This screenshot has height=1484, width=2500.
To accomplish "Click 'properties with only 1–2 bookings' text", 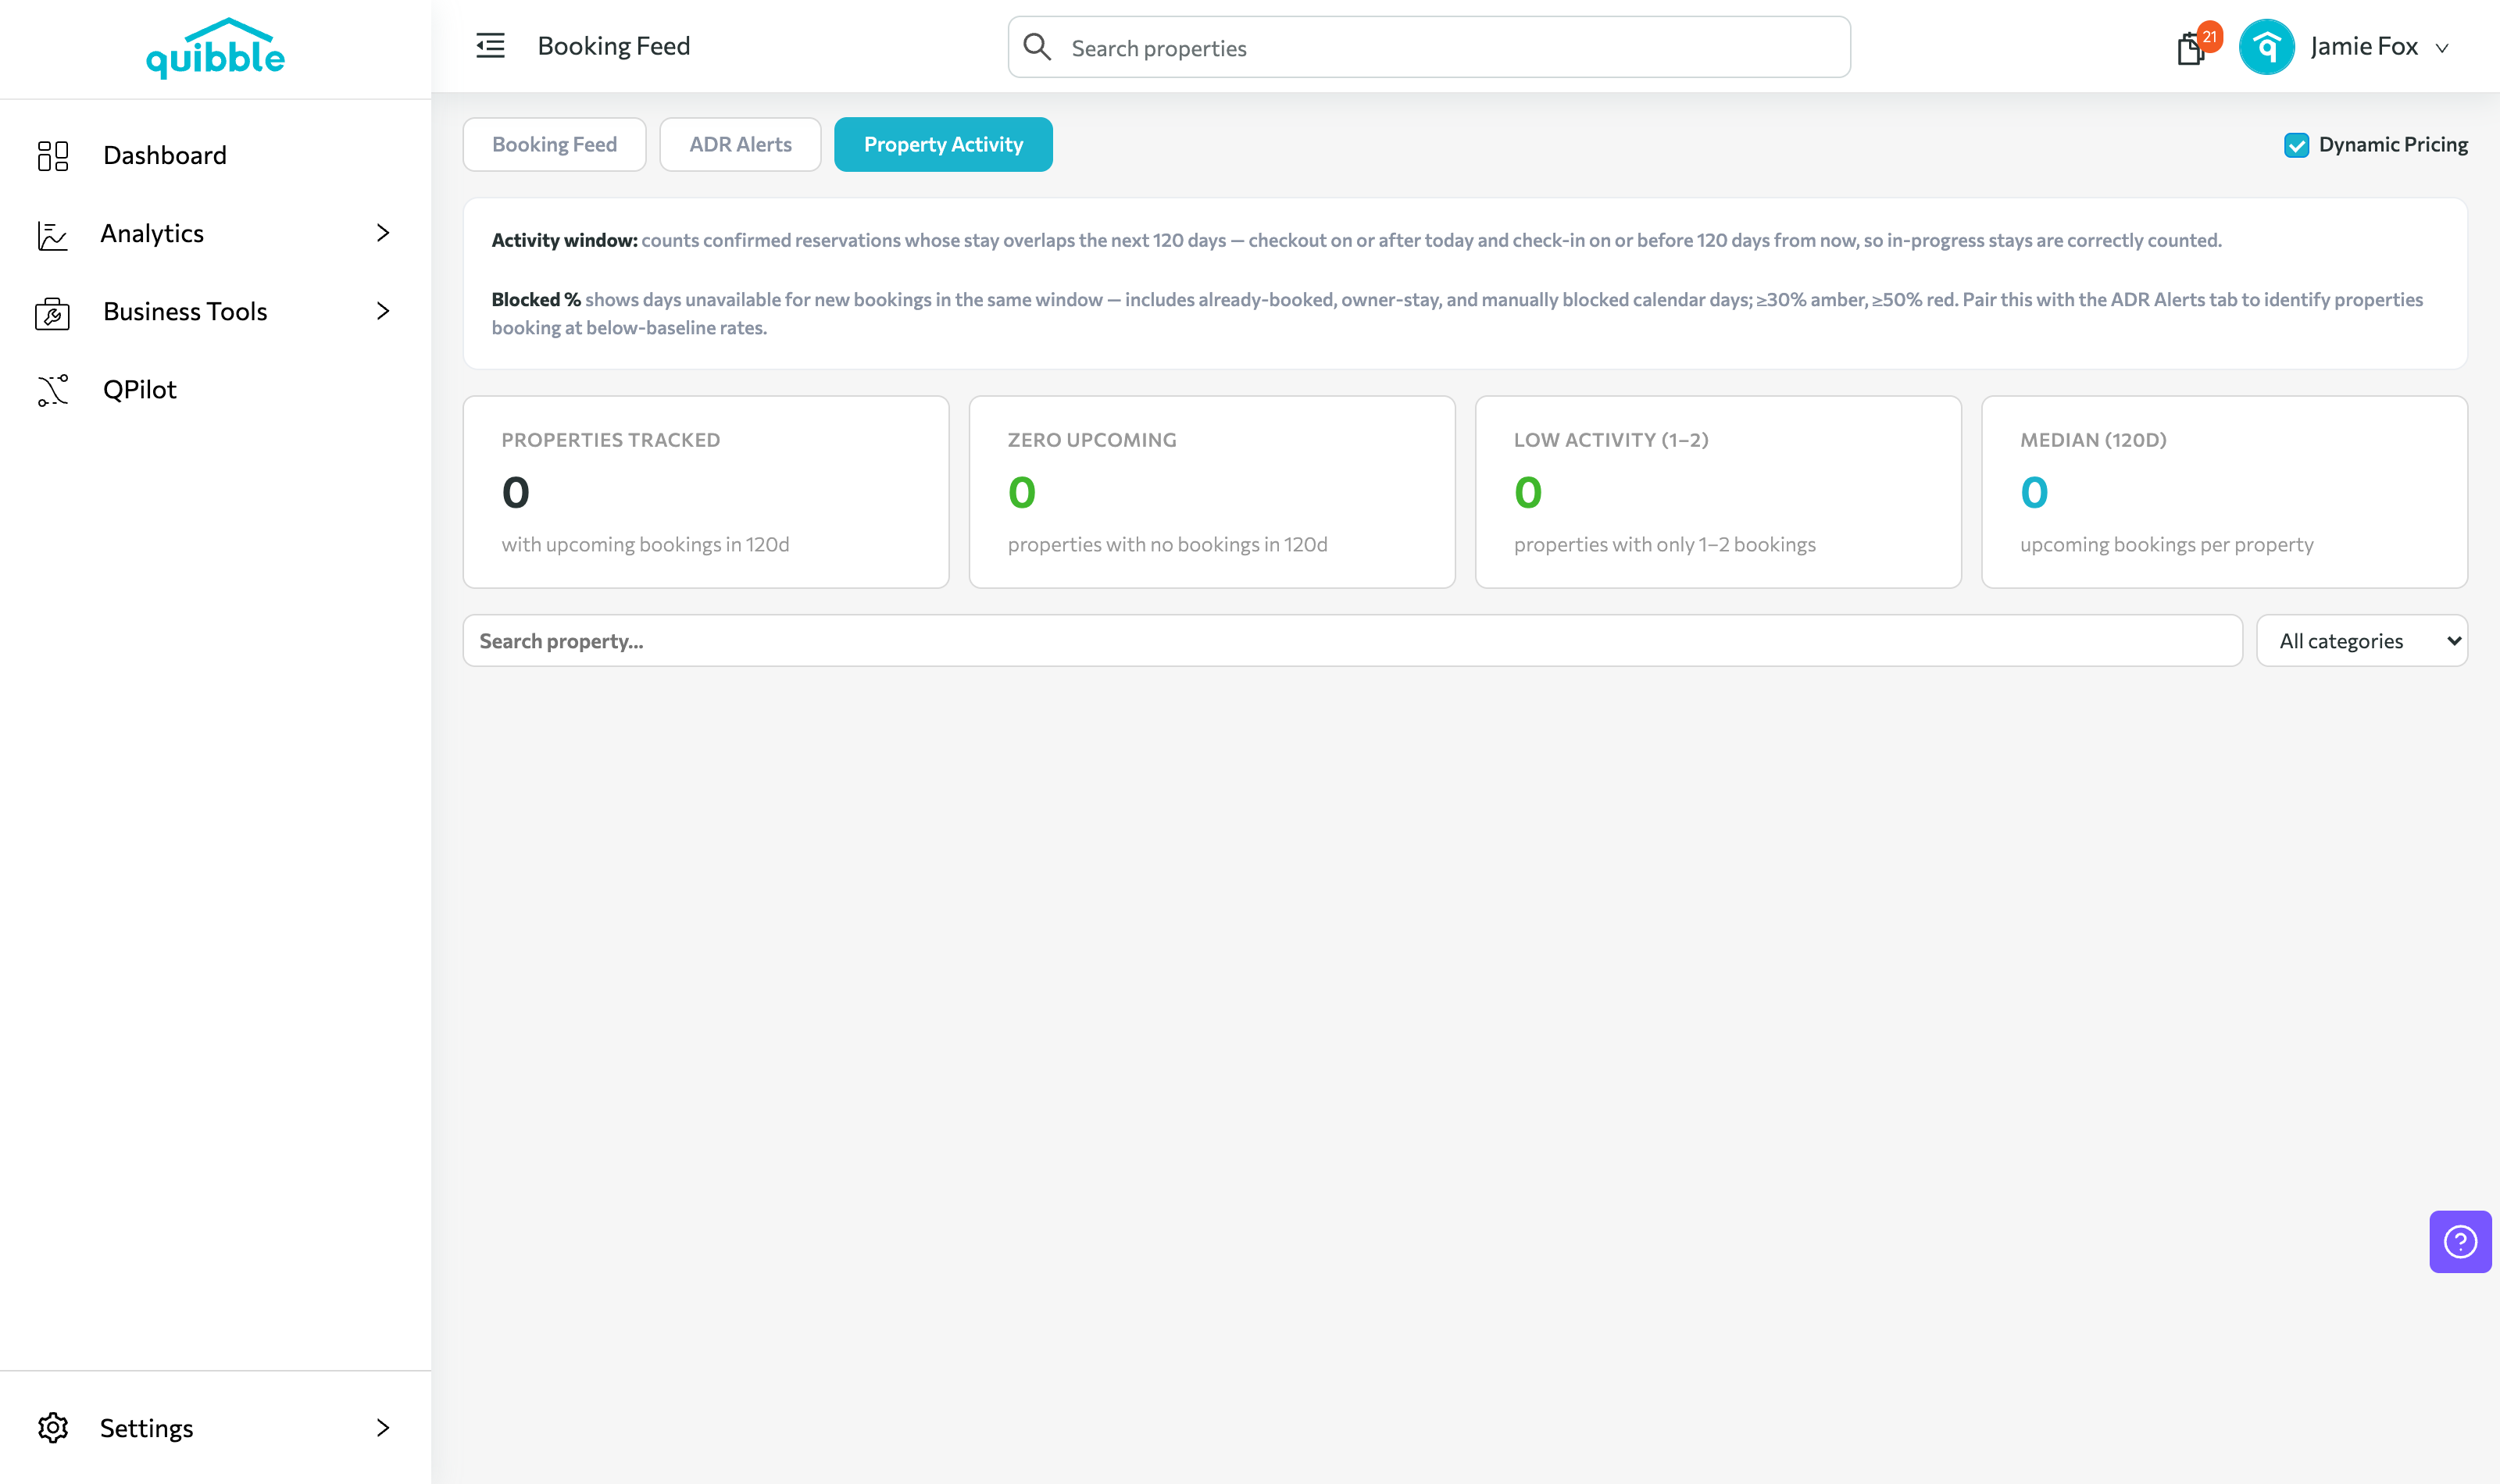I will (1664, 544).
